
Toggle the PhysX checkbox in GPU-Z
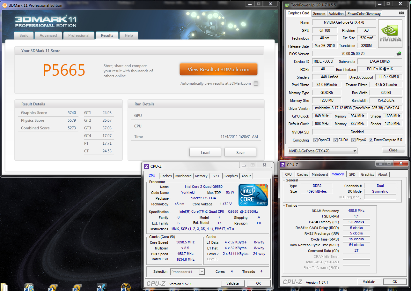click(x=353, y=140)
